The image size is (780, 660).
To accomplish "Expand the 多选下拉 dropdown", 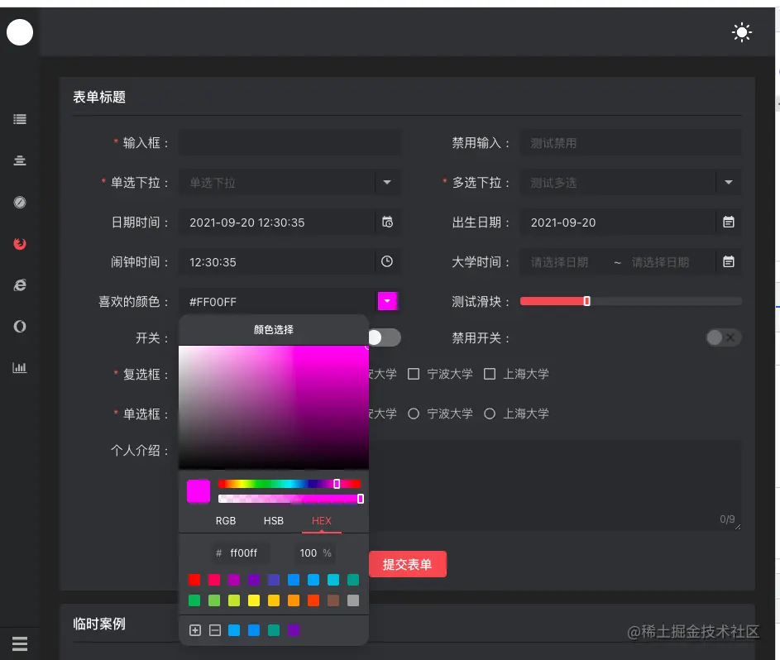I will click(726, 182).
